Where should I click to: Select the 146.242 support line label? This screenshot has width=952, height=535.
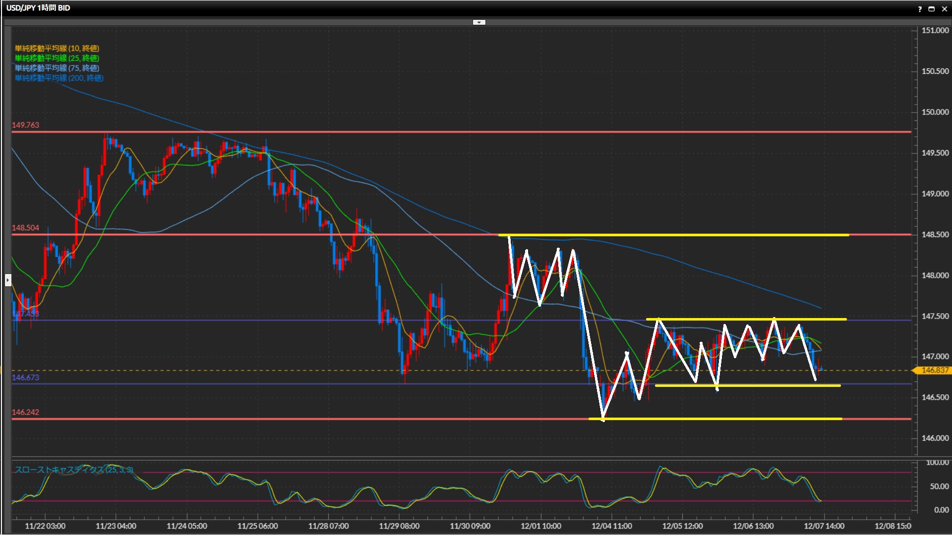click(25, 412)
